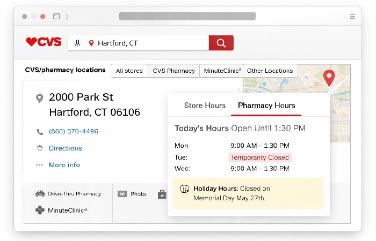Image resolution: width=376 pixels, height=241 pixels.
Task: Call phone number (860) 570-4496
Action: [x=74, y=131]
